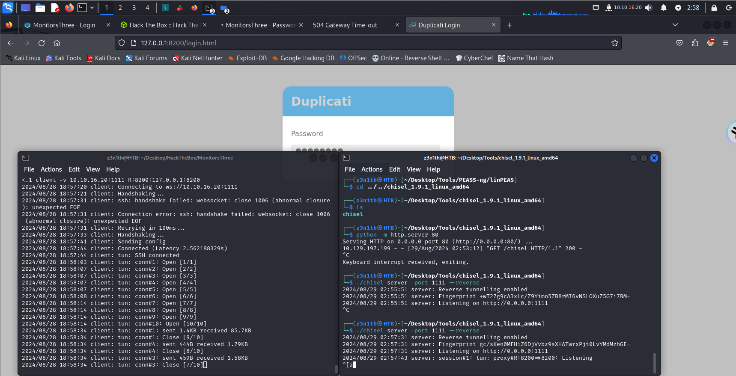The width and height of the screenshot is (736, 376).
Task: Open the notifications bell in the top panel
Action: click(664, 8)
